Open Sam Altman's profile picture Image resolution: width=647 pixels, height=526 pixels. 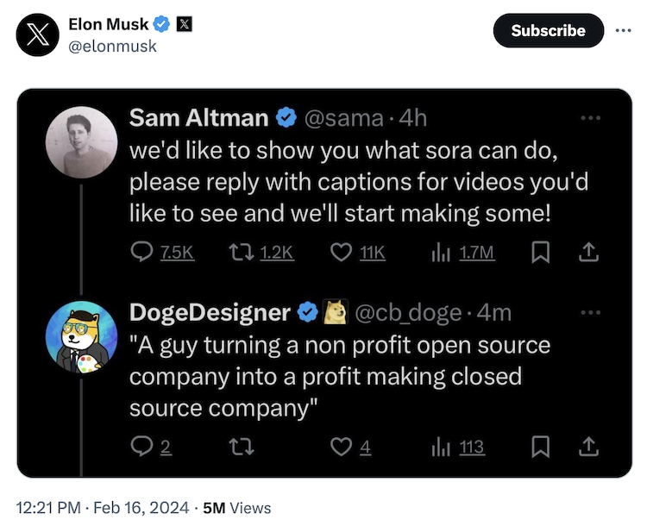coord(81,139)
